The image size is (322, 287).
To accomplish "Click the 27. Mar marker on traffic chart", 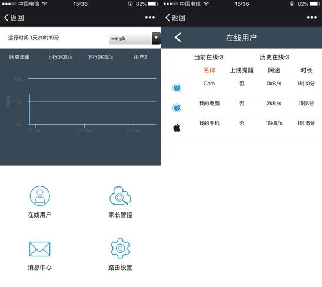I will (84, 131).
